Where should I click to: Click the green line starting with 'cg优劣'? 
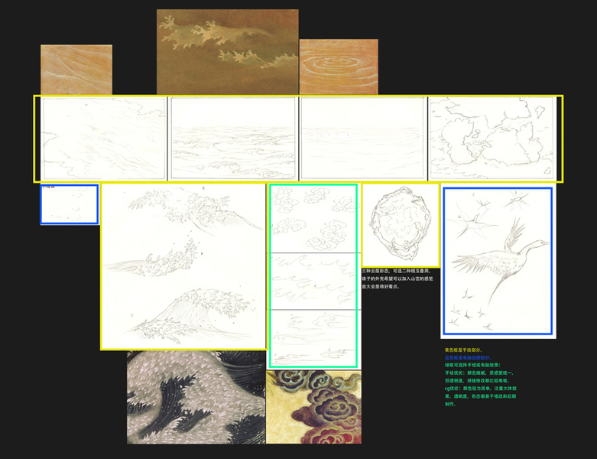(x=481, y=389)
